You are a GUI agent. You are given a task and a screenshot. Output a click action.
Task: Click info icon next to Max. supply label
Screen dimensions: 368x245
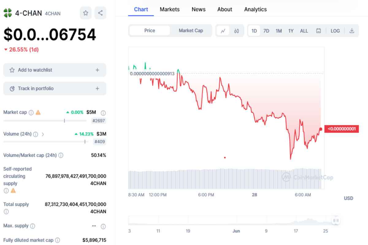pos(33,226)
